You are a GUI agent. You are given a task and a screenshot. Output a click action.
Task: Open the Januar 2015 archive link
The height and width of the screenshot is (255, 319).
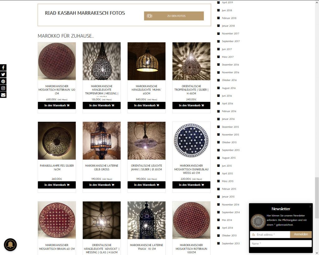pos(228,197)
